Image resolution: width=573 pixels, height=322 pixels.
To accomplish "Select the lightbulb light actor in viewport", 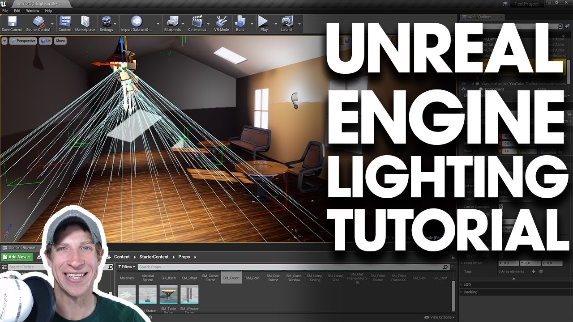I will click(x=294, y=100).
